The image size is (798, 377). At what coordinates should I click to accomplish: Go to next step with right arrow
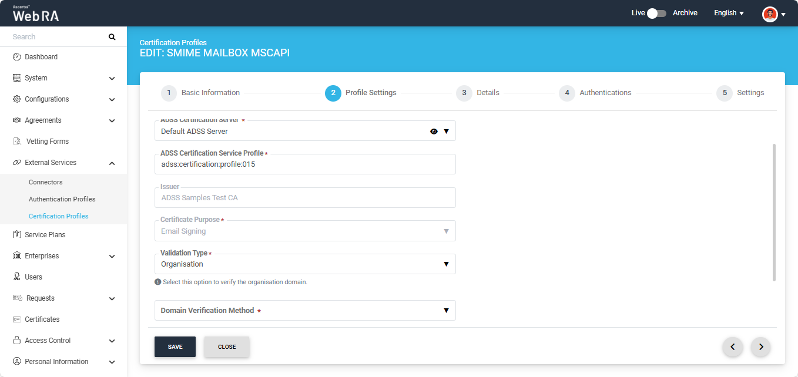coord(761,347)
